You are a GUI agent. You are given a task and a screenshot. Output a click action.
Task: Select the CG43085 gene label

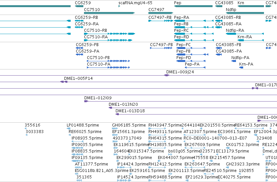[x=224, y=3]
